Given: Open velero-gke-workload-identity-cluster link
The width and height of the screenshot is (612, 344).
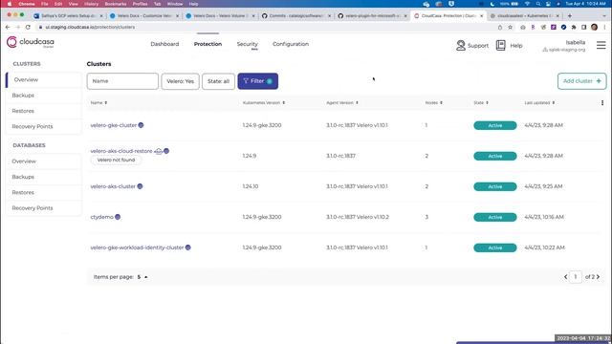Looking at the screenshot, I should tap(137, 247).
